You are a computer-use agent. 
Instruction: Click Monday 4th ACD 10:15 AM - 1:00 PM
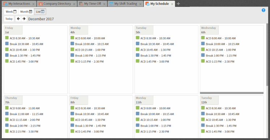tap(90, 50)
